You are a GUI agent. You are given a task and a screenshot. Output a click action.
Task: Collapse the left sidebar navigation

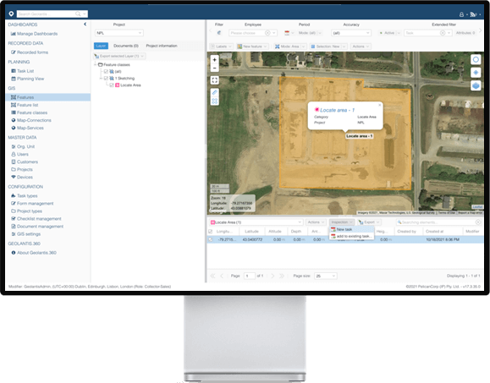[85, 24]
